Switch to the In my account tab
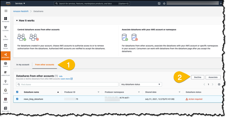This screenshot has width=226, height=117. point(23,65)
